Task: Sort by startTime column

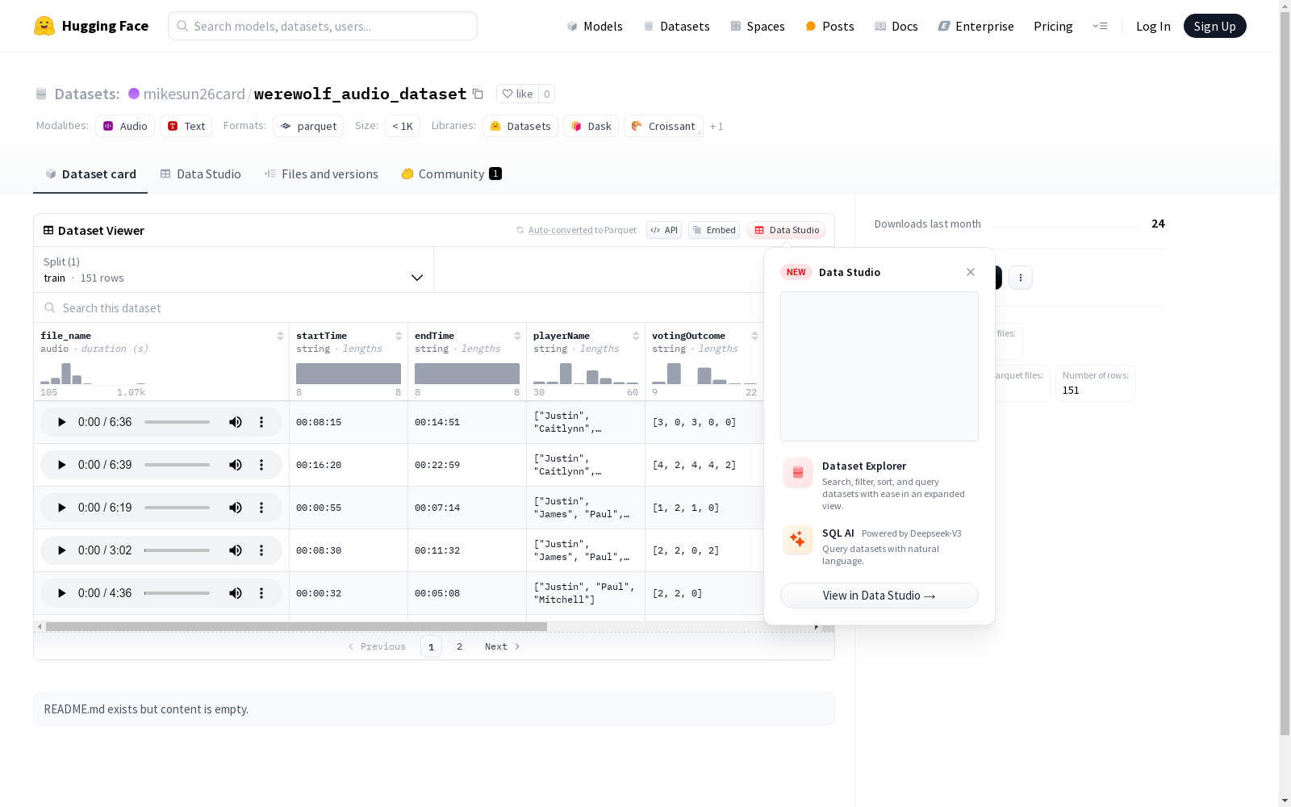Action: click(399, 336)
